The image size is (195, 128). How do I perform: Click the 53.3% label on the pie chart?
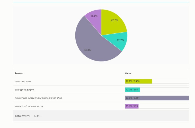point(87,50)
